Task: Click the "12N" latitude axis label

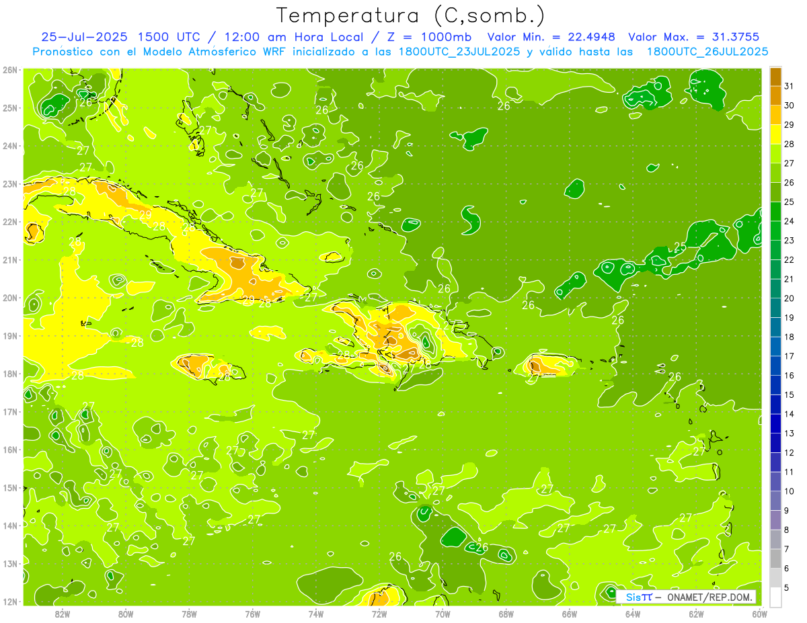Action: (x=10, y=601)
